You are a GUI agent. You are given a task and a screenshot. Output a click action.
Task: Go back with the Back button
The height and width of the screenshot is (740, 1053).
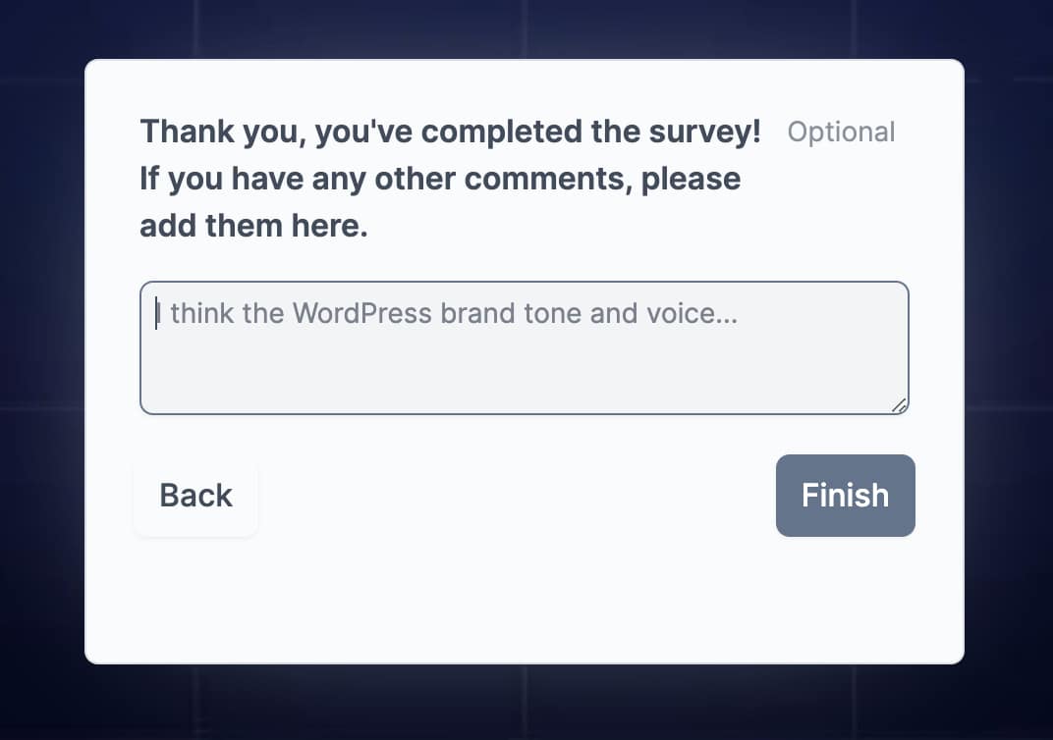(x=196, y=496)
